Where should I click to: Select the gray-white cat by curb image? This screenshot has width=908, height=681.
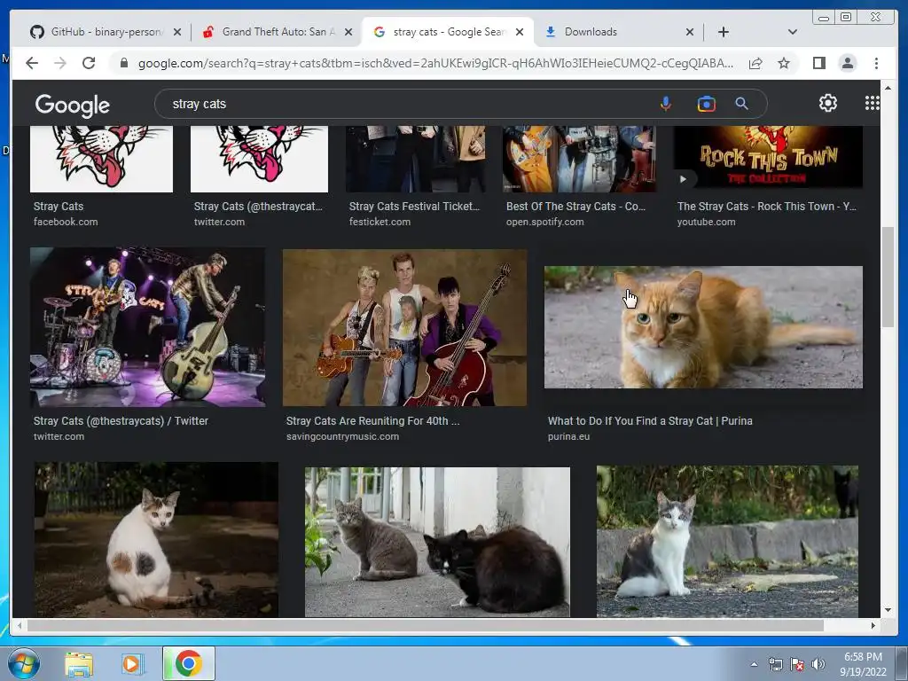(727, 542)
